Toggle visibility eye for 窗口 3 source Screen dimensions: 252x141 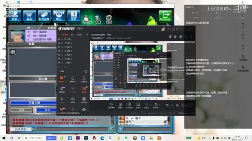click(x=59, y=47)
